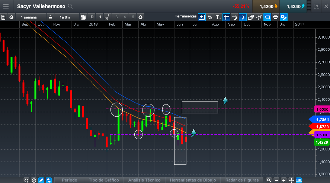330x183 pixels.
Task: Toggle the up-down arrows panel button
Action: pyautogui.click(x=49, y=180)
